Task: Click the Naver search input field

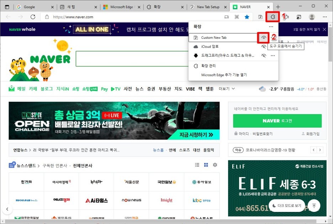Action: [132, 59]
